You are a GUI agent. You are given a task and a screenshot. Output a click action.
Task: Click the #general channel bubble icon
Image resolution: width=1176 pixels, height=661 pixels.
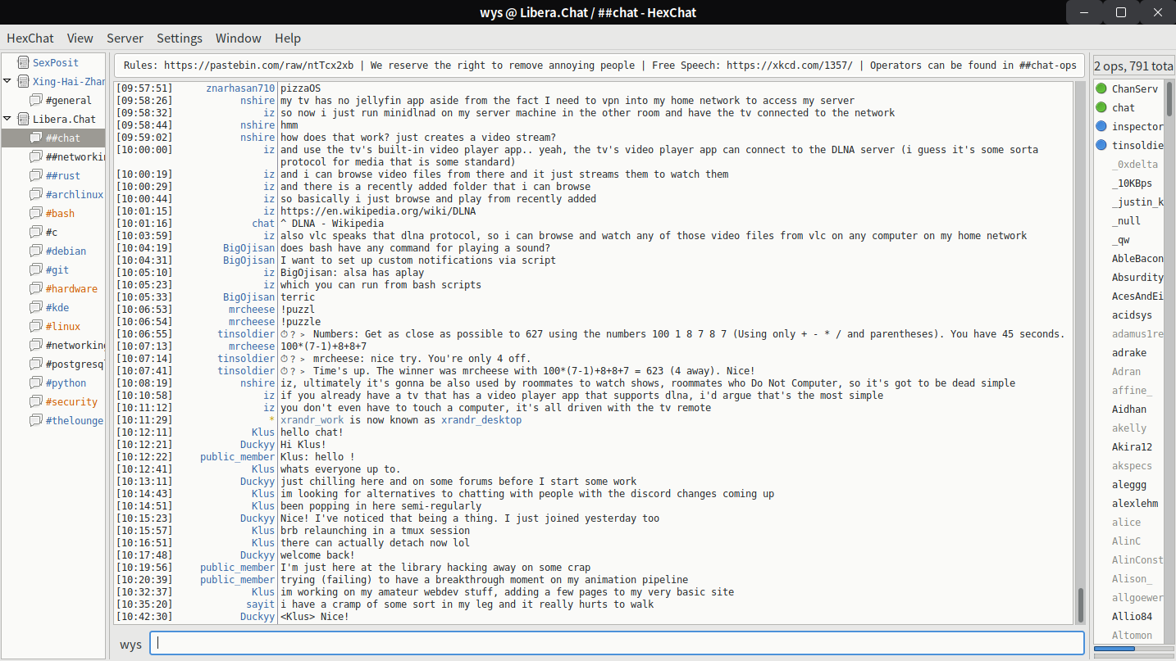click(x=35, y=100)
